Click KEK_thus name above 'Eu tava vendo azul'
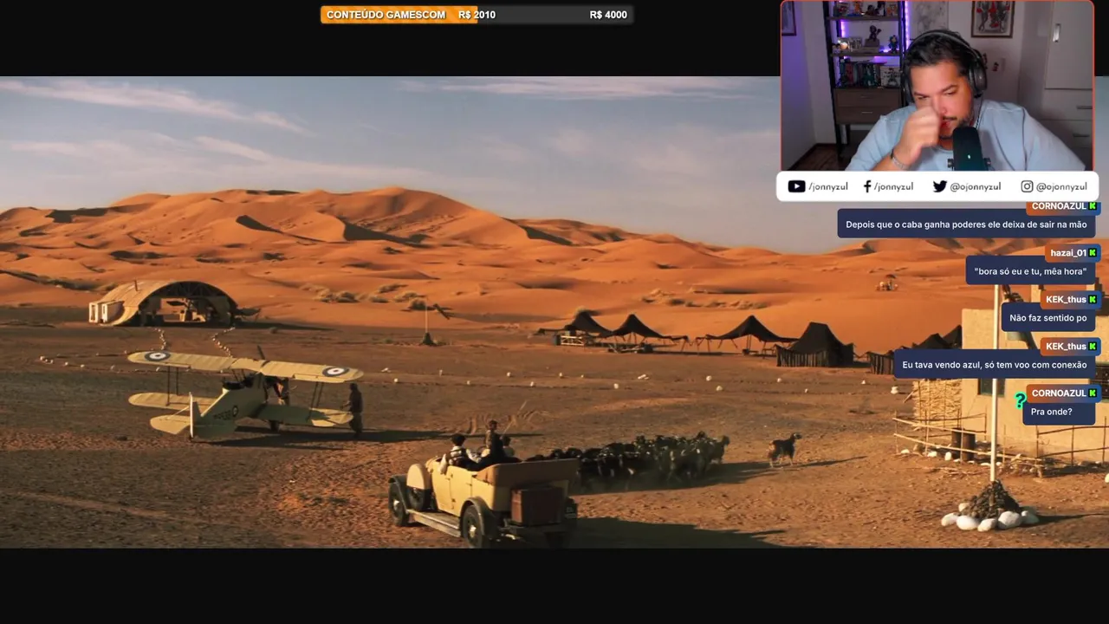The image size is (1109, 624). [x=1066, y=347]
